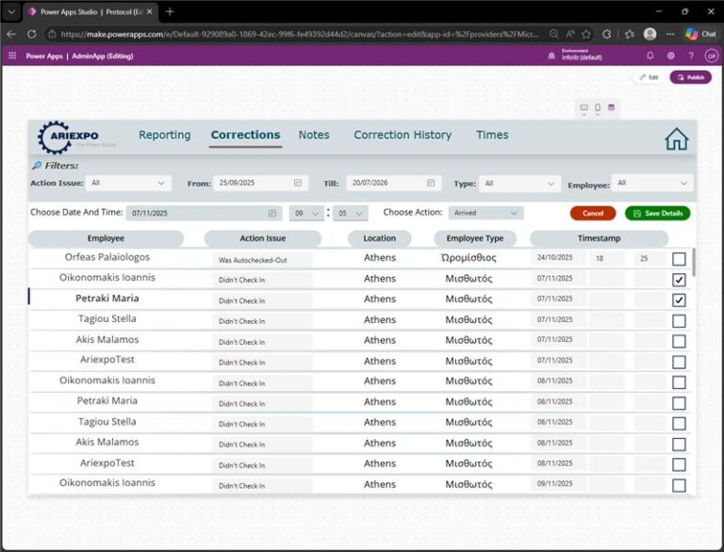Click the Till date field 20/07/2026

pos(394,184)
